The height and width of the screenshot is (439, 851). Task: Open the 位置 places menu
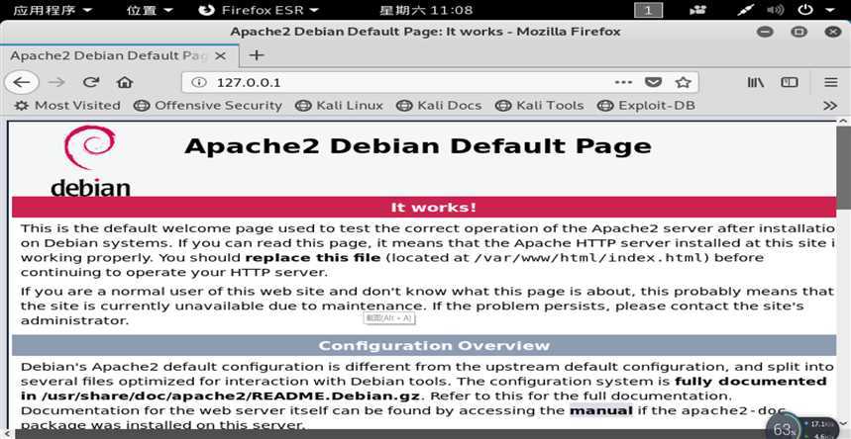[150, 10]
